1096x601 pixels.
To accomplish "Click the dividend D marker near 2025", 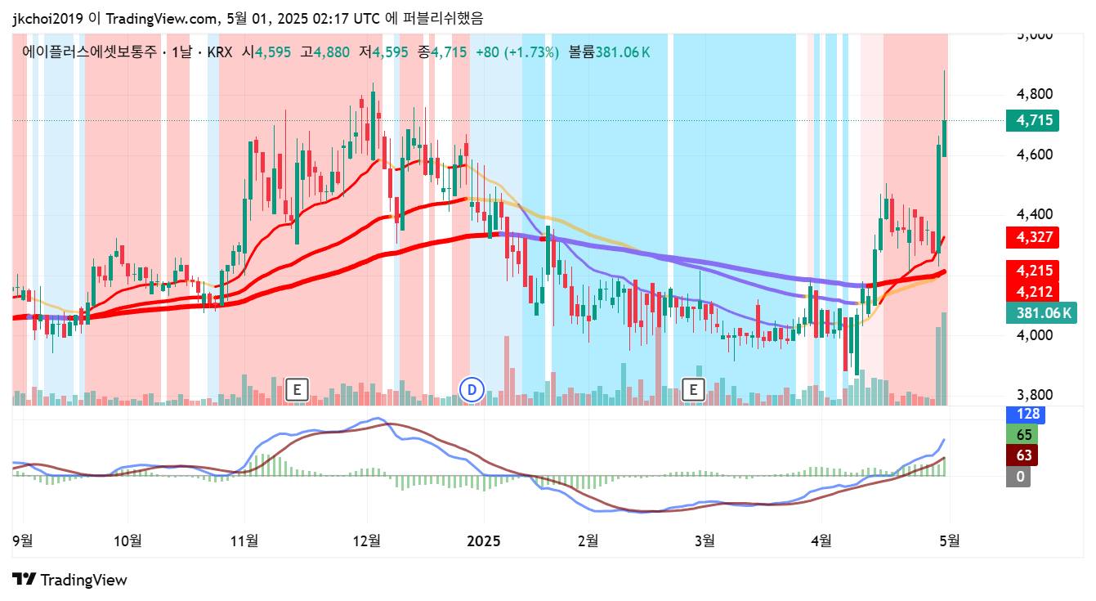I will (x=472, y=390).
